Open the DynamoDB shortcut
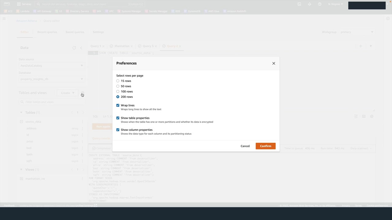Image resolution: width=392 pixels, height=220 pixels. pos(192,11)
